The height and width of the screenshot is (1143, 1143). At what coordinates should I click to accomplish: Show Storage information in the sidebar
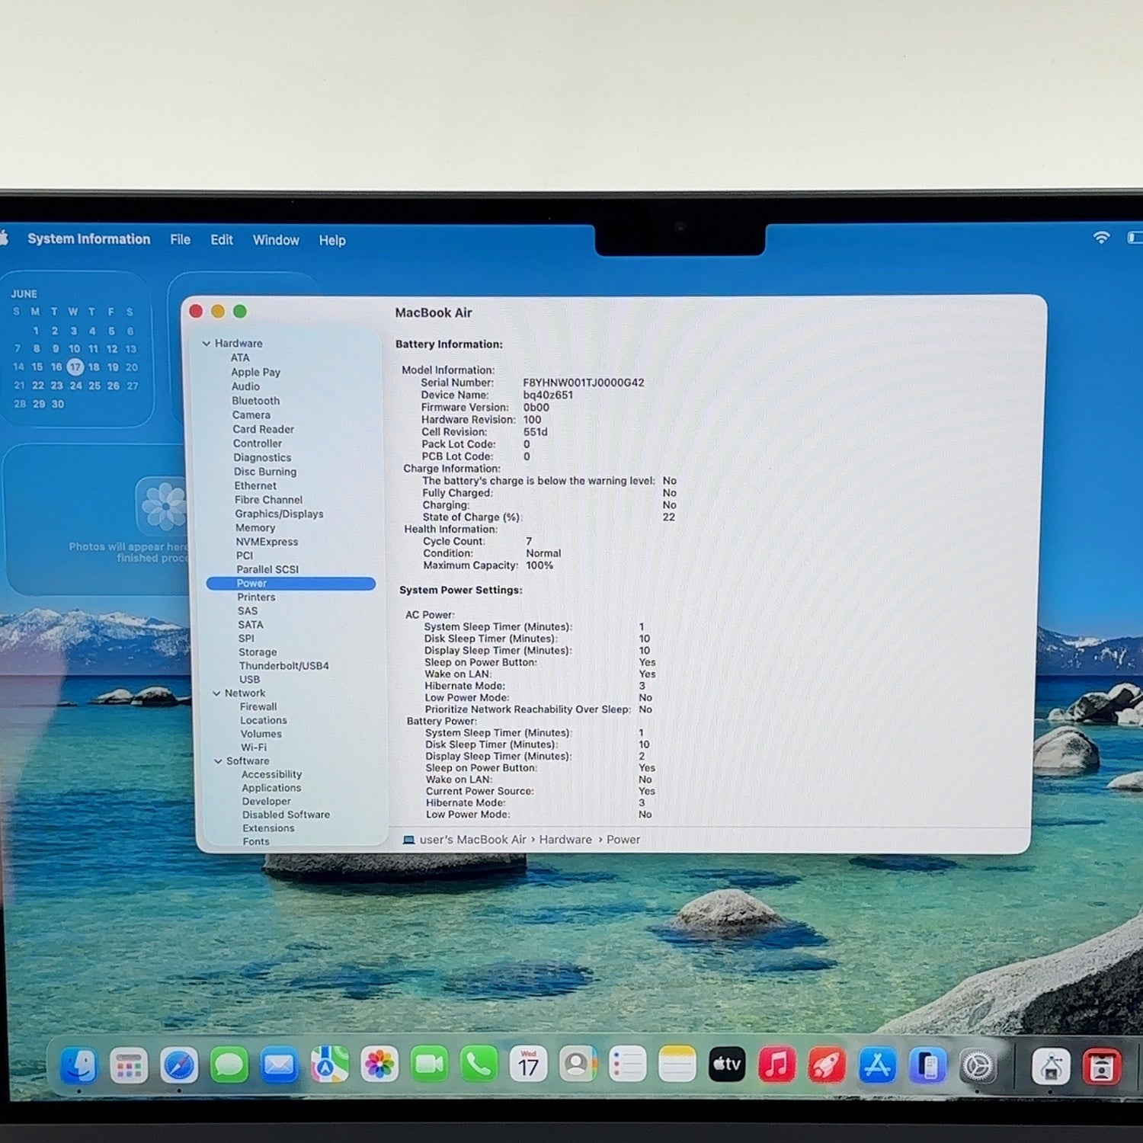(x=258, y=652)
